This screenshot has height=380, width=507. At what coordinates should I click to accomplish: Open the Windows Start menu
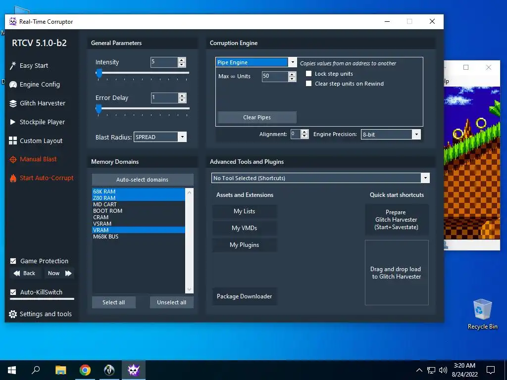click(x=12, y=370)
